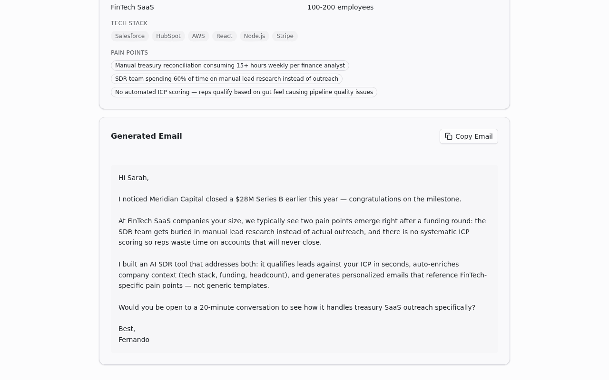Click the Fernando signature in the email
609x380 pixels.
[134, 340]
